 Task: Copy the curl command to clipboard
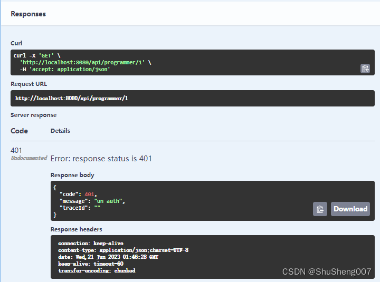click(365, 69)
